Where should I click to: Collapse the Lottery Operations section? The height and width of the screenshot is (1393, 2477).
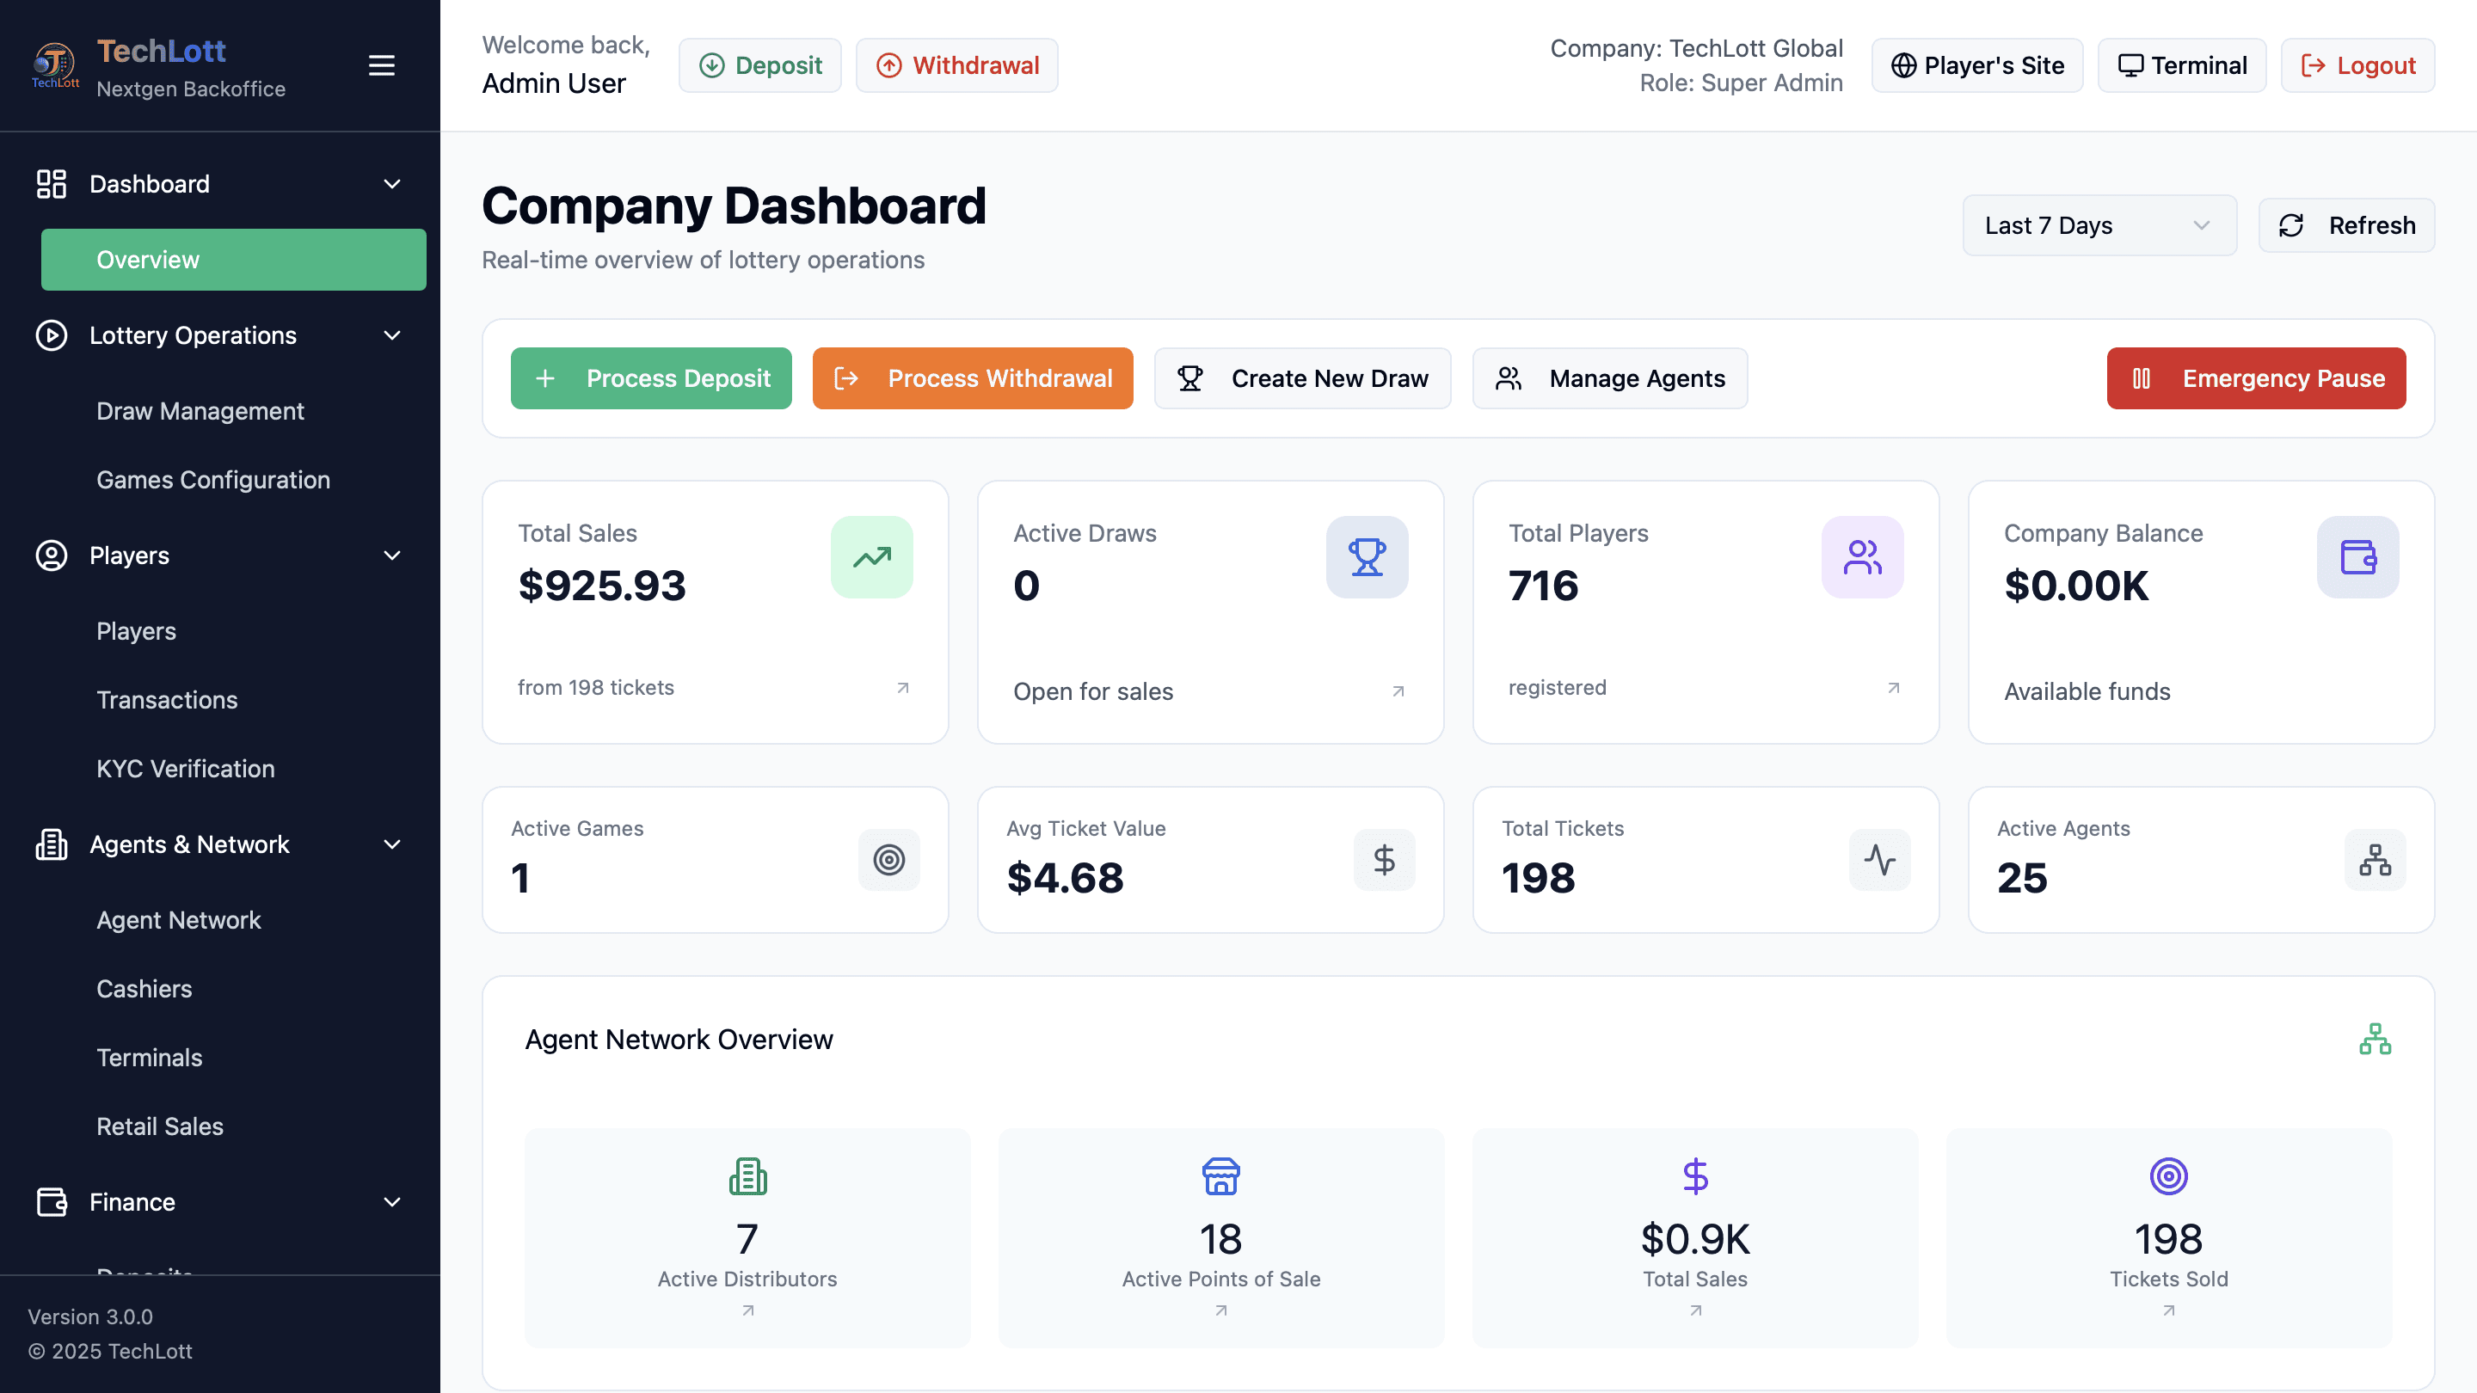(x=391, y=335)
